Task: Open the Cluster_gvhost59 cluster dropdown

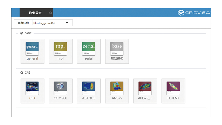Action: pyautogui.click(x=52, y=23)
